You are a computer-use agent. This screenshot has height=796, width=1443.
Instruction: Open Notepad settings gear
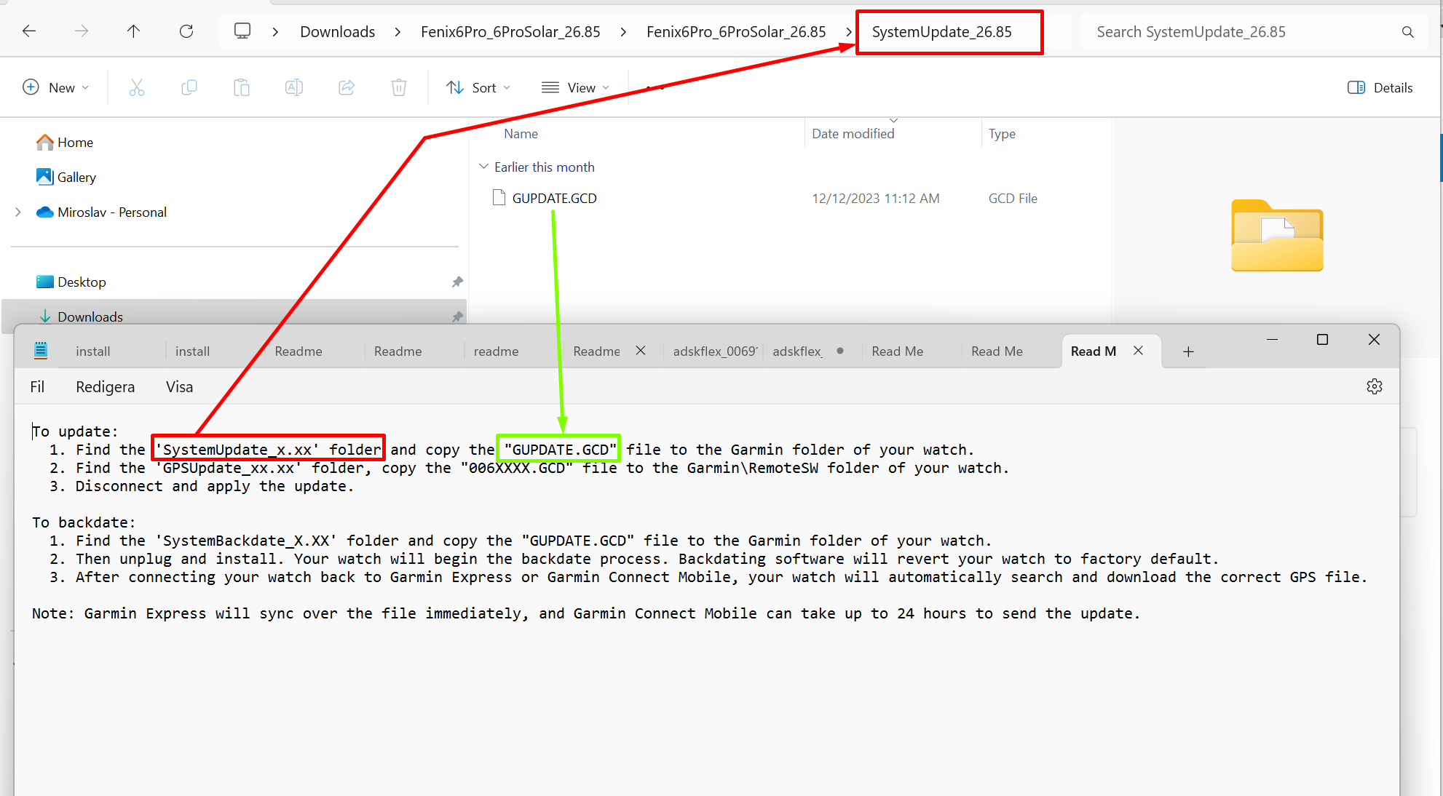tap(1375, 386)
